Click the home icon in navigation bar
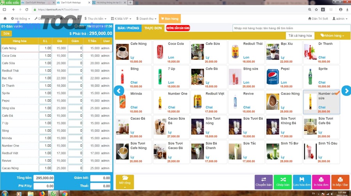The width and height of the screenshot is (351, 196). 5,19
